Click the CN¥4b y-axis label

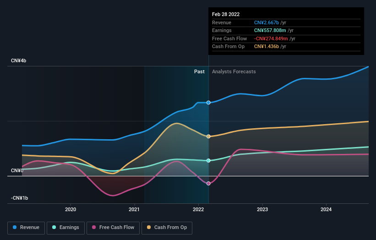coord(18,60)
